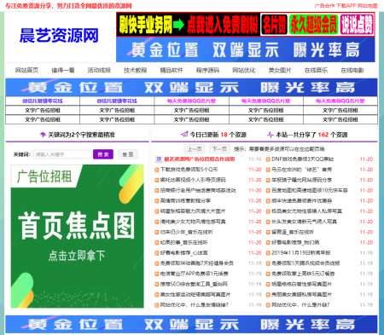Click the pulse icon beside 本站一共分享了
The height and width of the screenshot is (335, 384).
pos(271,135)
